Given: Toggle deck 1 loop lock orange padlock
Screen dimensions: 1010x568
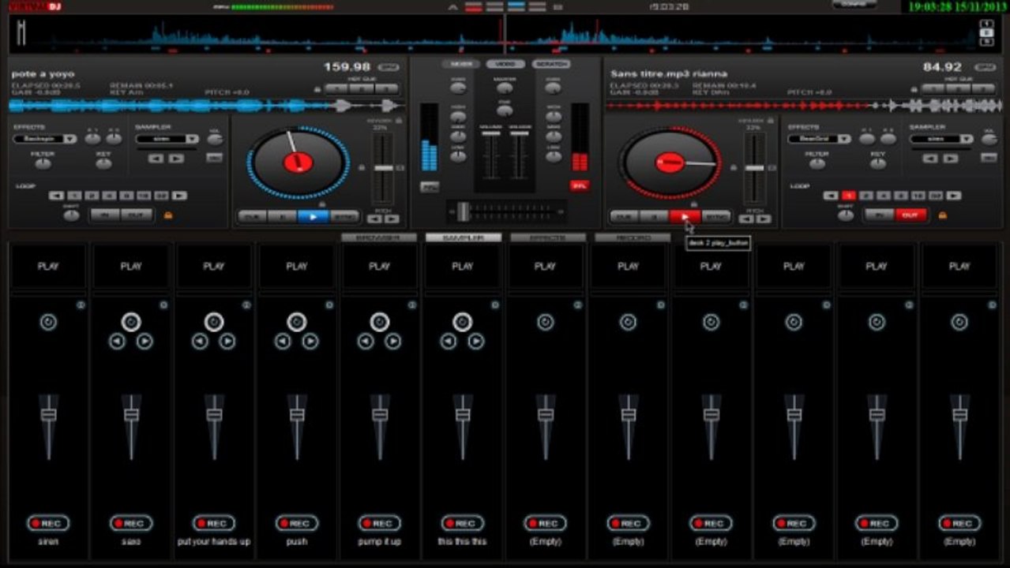Looking at the screenshot, I should coord(168,215).
